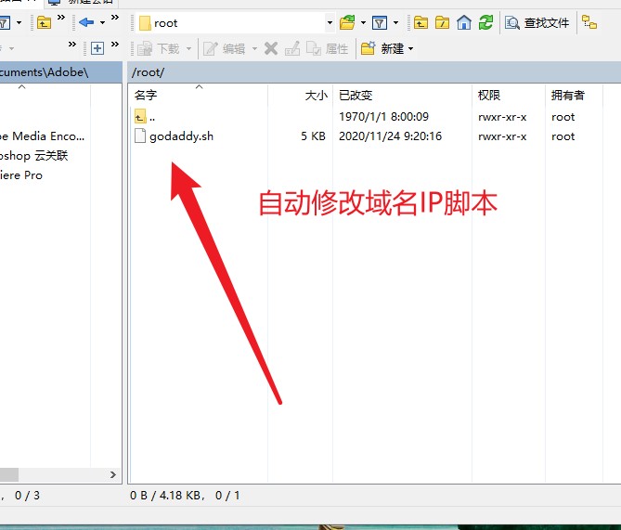621x530 pixels.
Task: Click the left panel parent directory icon
Action: coord(44,22)
